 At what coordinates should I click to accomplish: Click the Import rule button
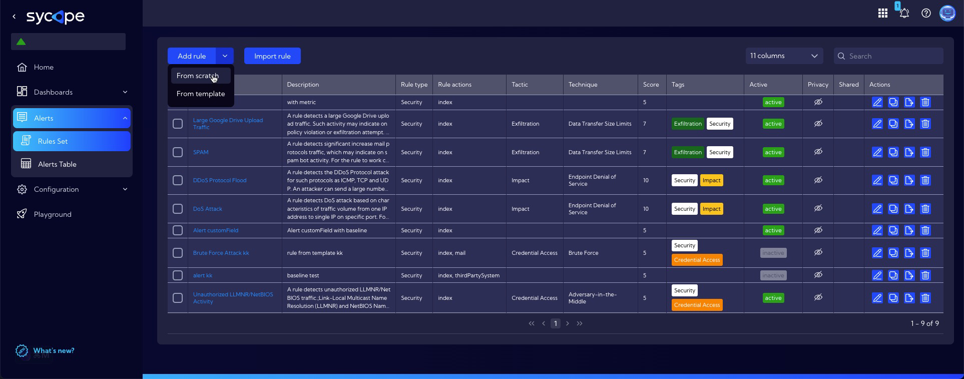click(272, 56)
